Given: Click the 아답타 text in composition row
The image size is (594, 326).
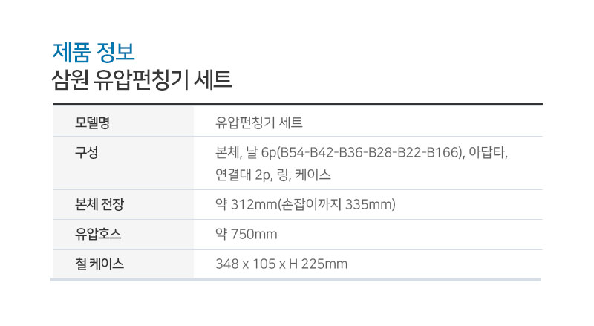Looking at the screenshot, I should pos(487,152).
